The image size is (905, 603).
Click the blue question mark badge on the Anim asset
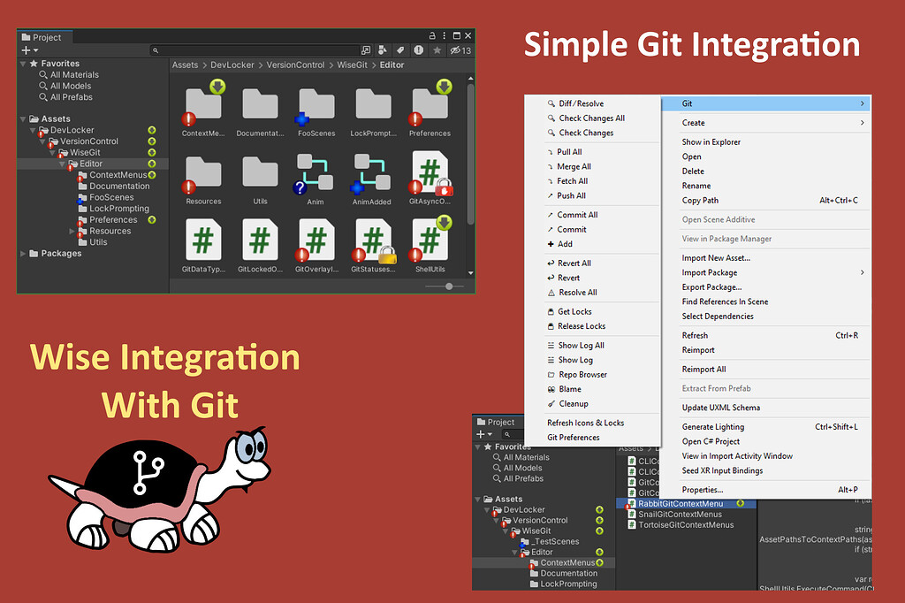(300, 187)
